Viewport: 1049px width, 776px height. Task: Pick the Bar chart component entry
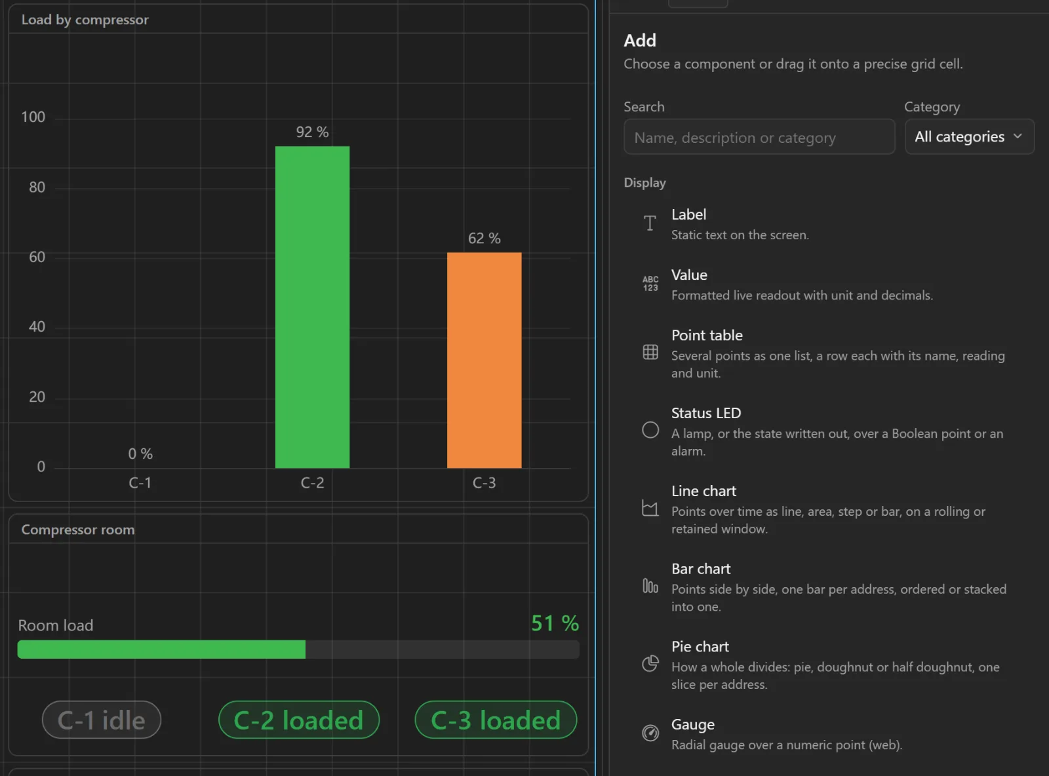[x=829, y=587]
